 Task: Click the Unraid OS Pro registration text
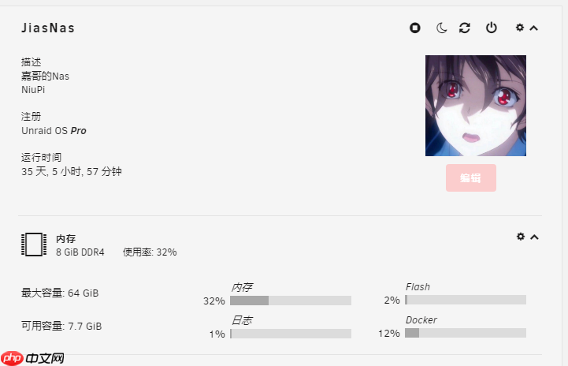54,130
